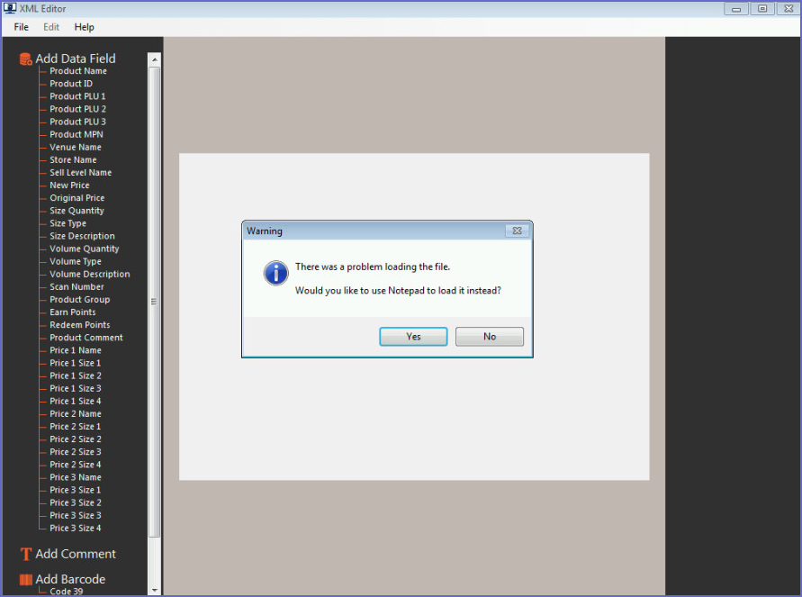Click sidebar scrollbar down arrow
Viewport: 802px width, 597px height.
[154, 589]
